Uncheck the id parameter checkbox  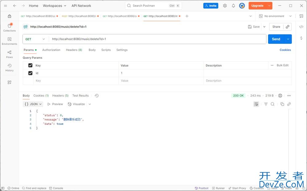(x=30, y=73)
